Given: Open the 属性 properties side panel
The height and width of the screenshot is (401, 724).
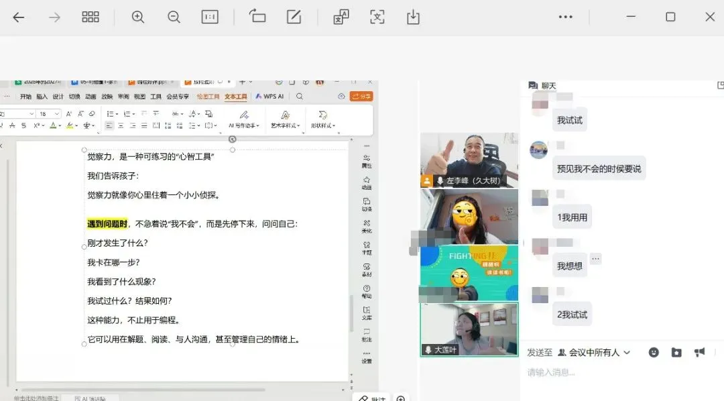Looking at the screenshot, I should click(x=367, y=161).
